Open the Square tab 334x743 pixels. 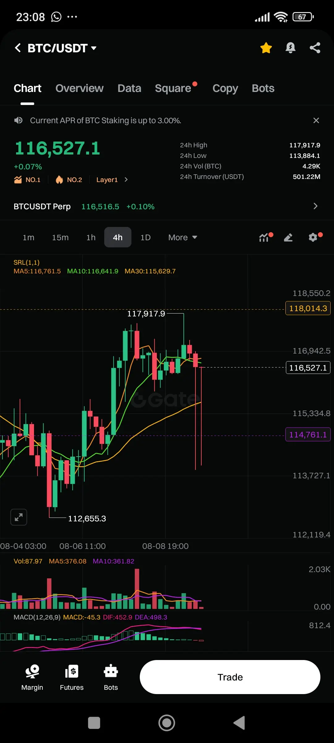tap(173, 88)
